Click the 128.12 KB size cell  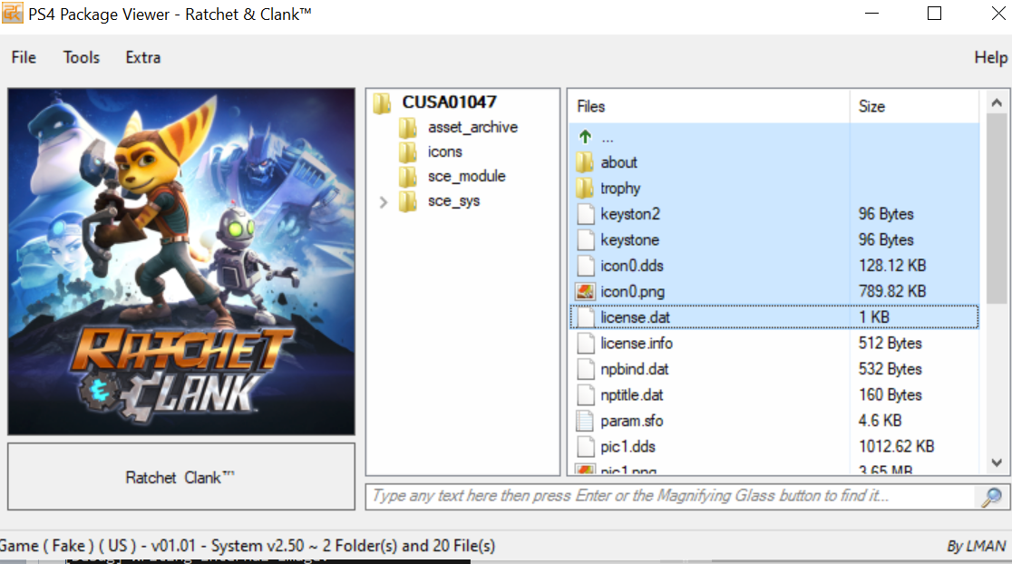pyautogui.click(x=892, y=265)
